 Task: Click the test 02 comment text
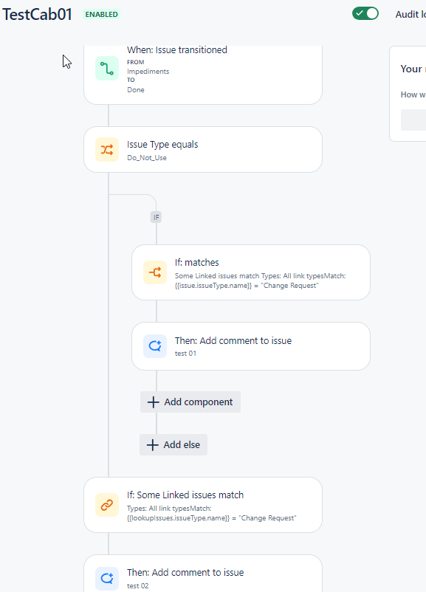[x=137, y=586]
